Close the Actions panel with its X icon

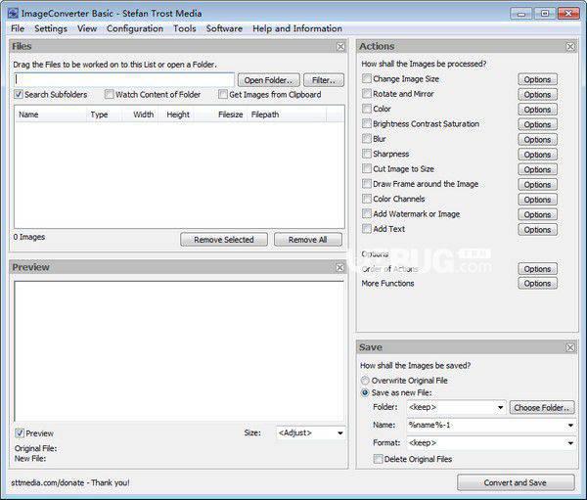click(570, 46)
